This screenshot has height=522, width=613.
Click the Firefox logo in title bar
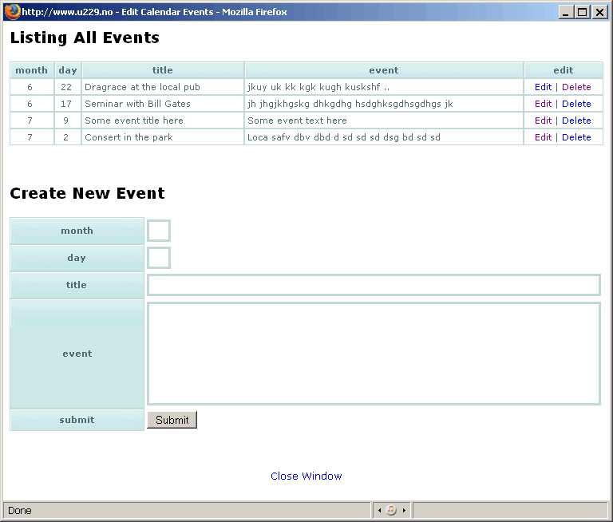pyautogui.click(x=12, y=11)
